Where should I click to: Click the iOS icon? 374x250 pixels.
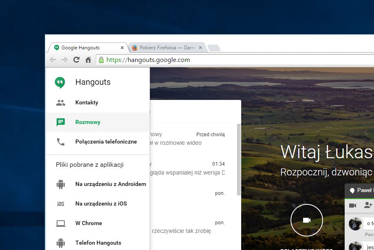[x=61, y=204]
